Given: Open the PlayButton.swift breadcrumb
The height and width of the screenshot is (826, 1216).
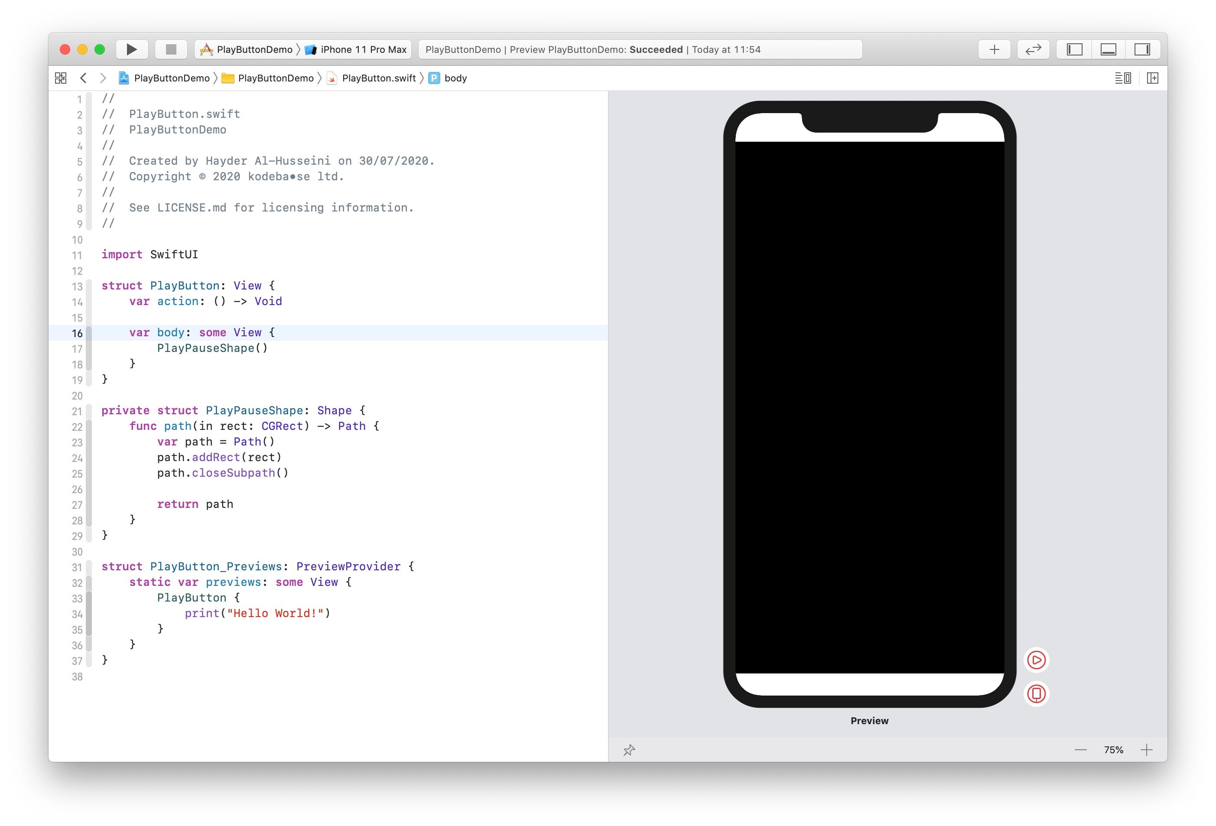Looking at the screenshot, I should (371, 78).
